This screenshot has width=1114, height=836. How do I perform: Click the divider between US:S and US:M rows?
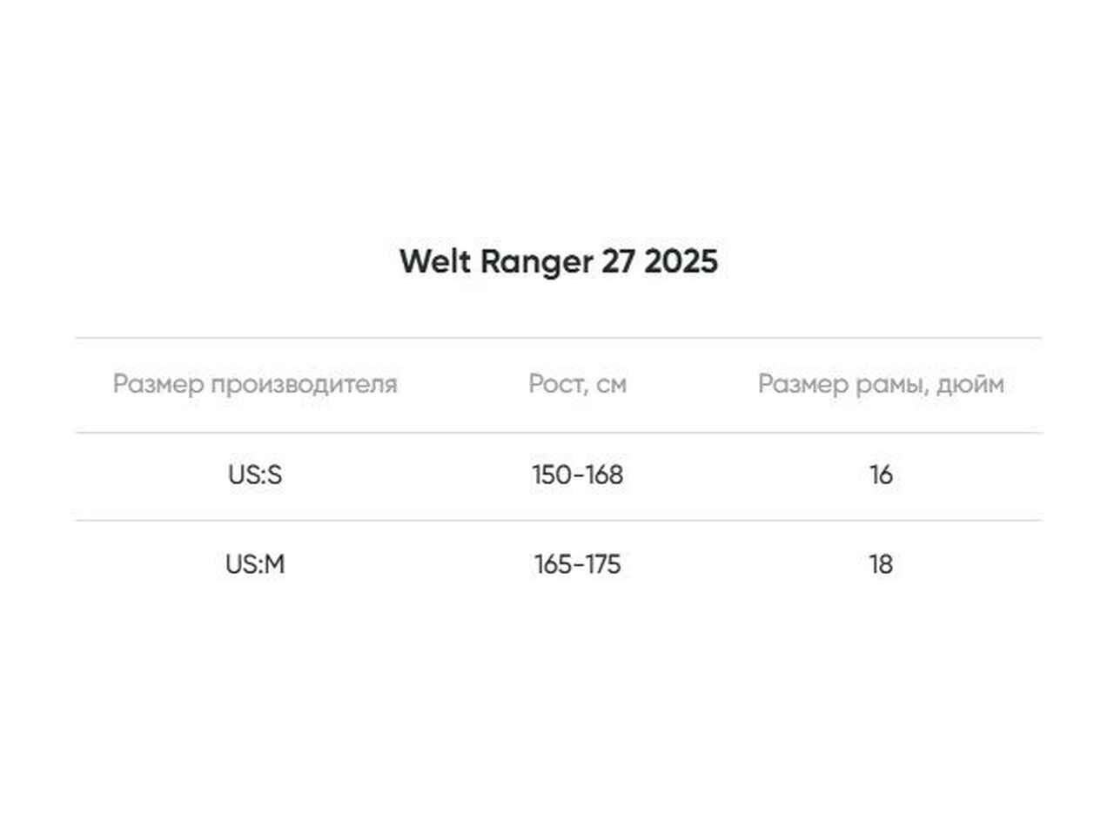[558, 521]
